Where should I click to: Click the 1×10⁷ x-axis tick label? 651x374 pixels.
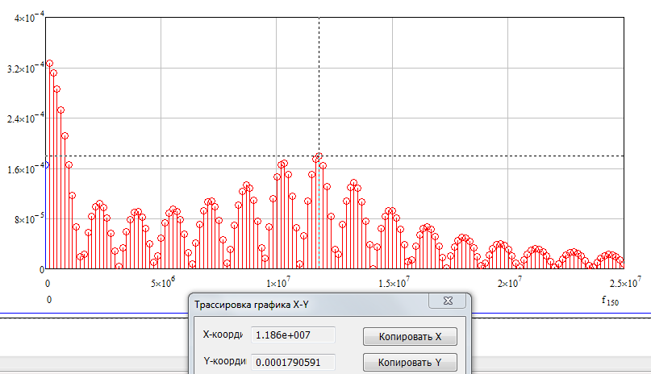278,283
